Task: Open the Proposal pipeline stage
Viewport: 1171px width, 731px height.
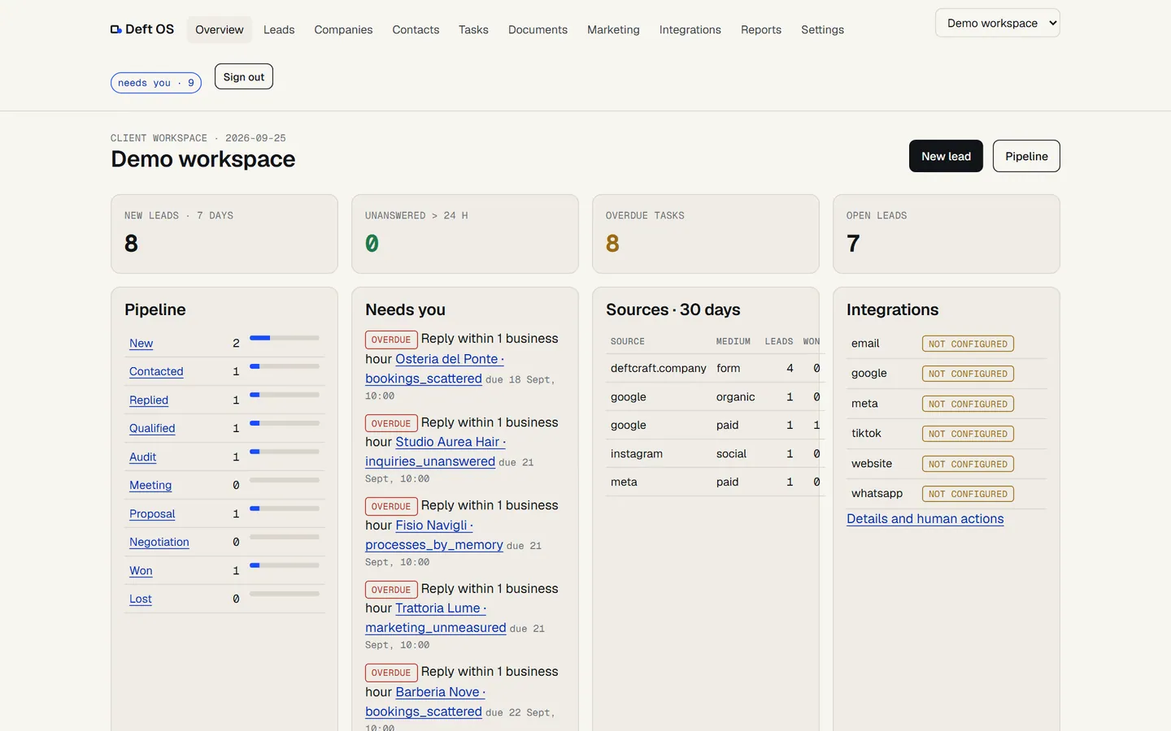Action: (152, 513)
